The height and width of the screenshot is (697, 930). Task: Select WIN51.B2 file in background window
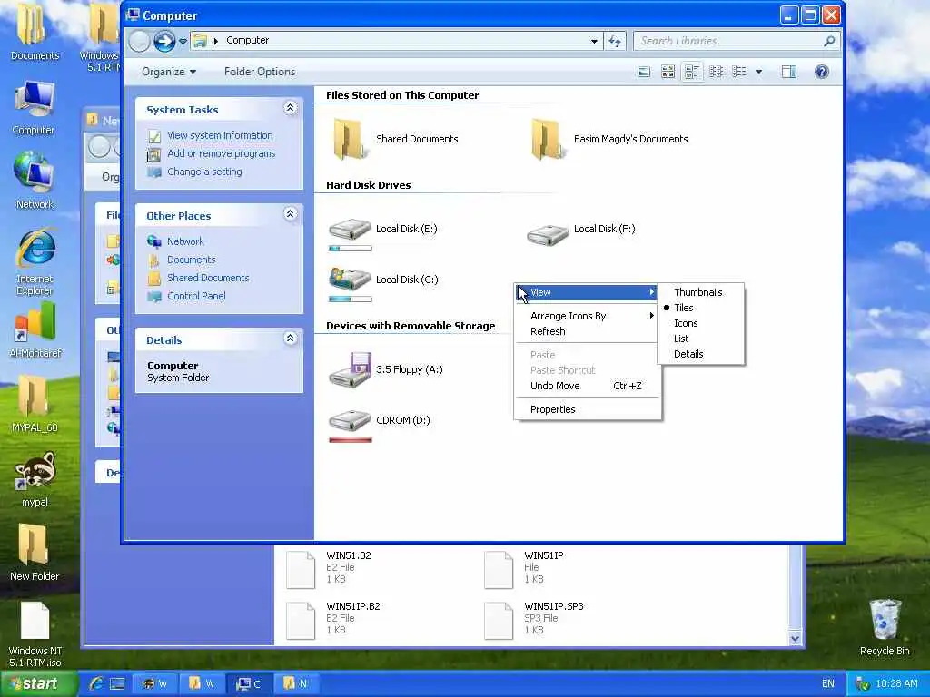pos(330,569)
